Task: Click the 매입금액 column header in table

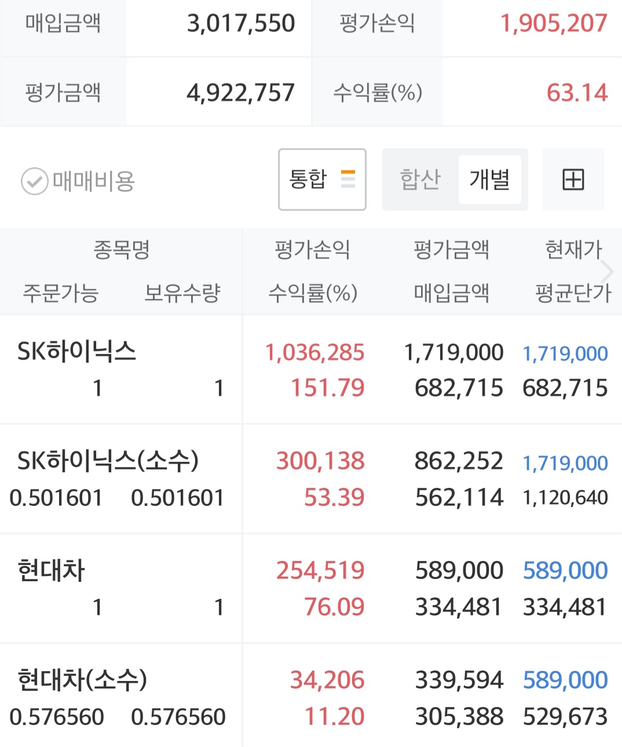Action: click(451, 293)
